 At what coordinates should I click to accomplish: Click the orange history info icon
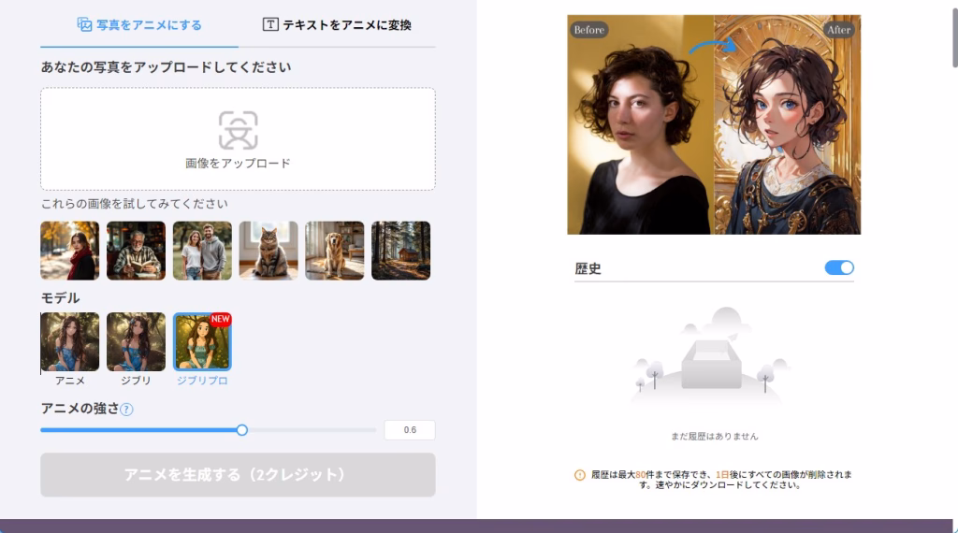coord(579,475)
